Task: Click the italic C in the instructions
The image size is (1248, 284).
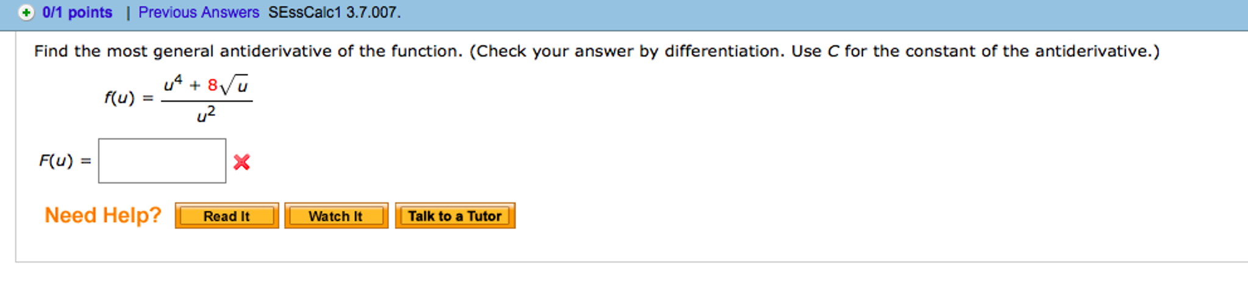Action: tap(833, 51)
